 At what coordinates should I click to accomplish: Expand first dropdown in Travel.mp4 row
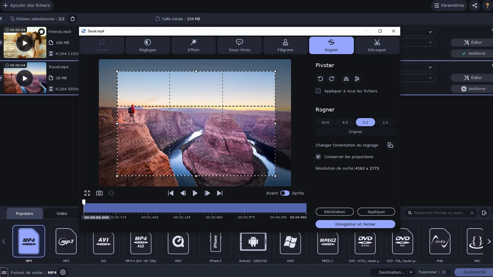[430, 67]
